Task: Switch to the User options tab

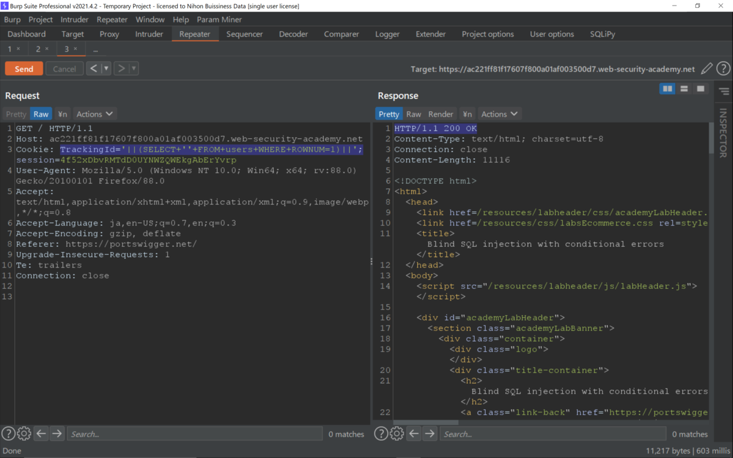Action: 552,34
